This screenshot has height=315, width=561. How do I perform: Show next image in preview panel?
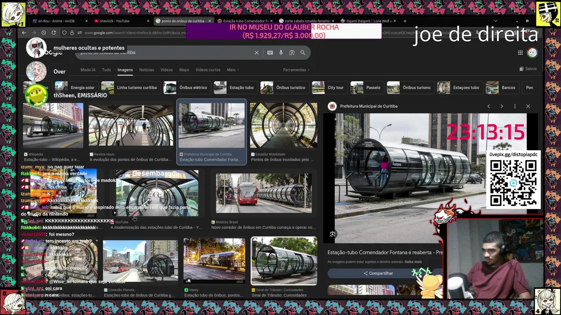[502, 106]
